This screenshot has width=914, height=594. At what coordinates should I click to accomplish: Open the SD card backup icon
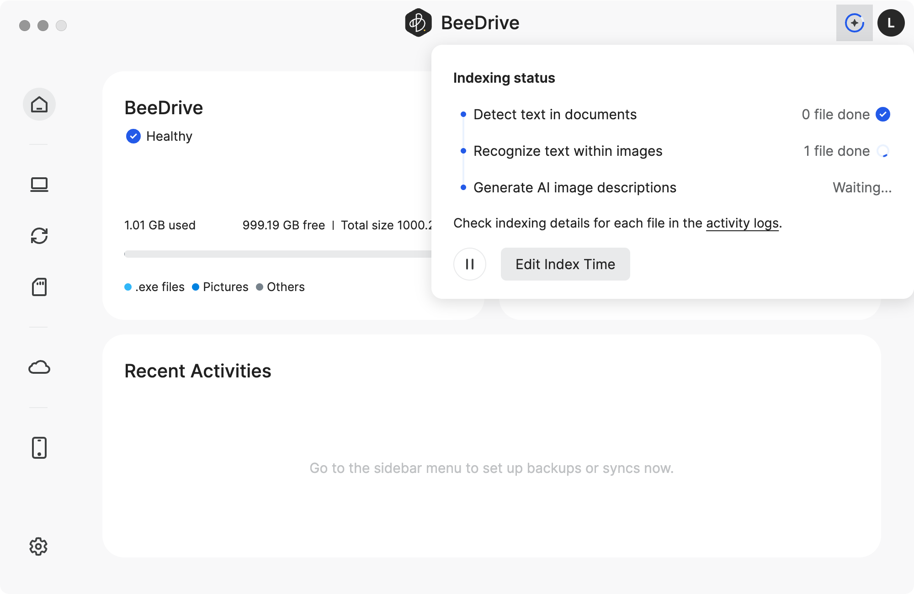[39, 287]
